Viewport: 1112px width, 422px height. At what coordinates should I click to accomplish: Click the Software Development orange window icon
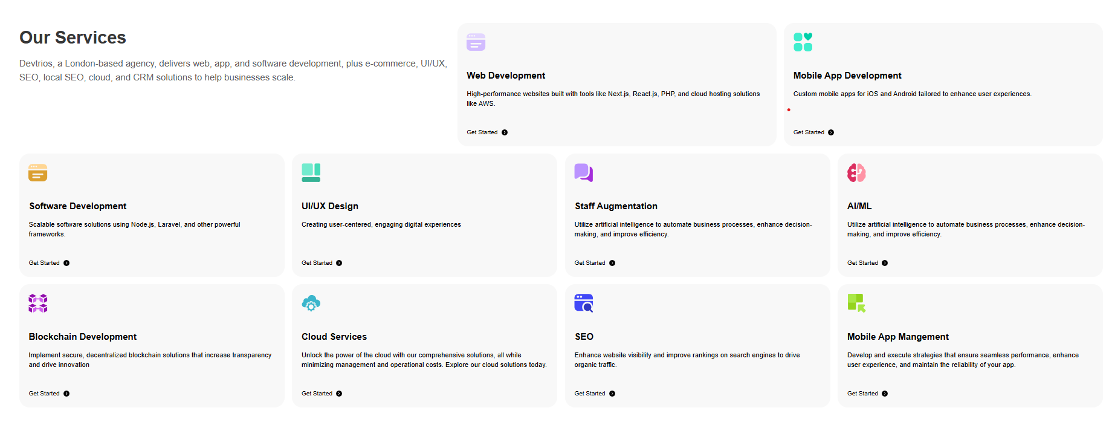pos(37,173)
